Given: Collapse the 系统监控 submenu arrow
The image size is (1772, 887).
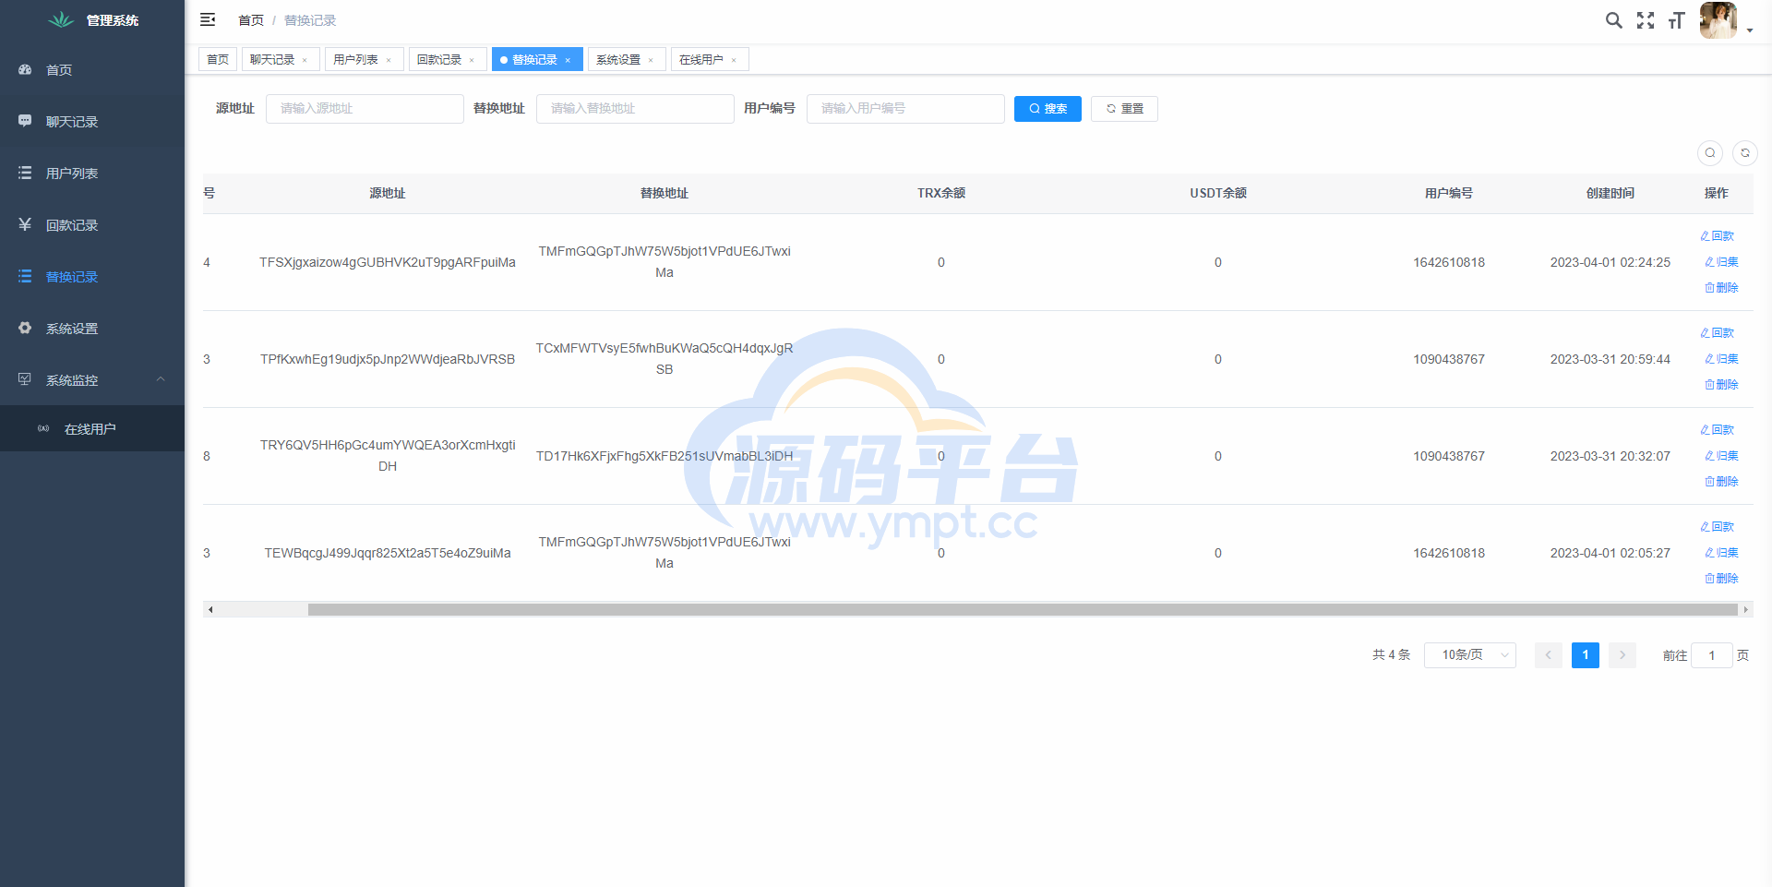Looking at the screenshot, I should [x=161, y=379].
